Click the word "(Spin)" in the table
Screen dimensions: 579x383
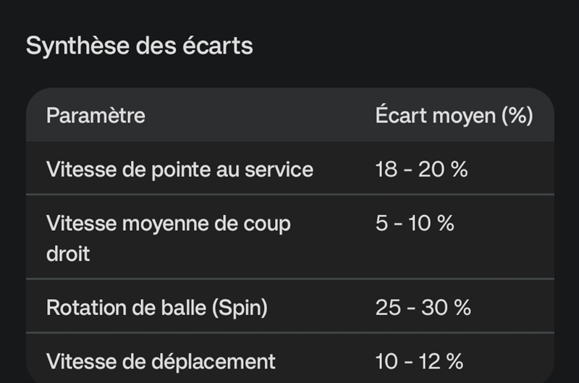(239, 307)
